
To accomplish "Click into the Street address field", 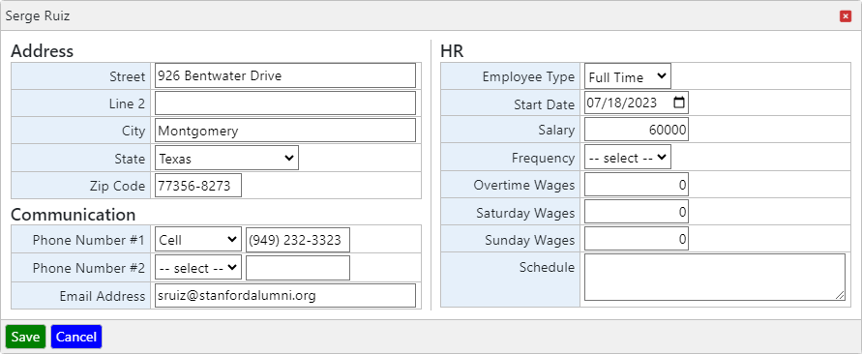I will click(285, 75).
